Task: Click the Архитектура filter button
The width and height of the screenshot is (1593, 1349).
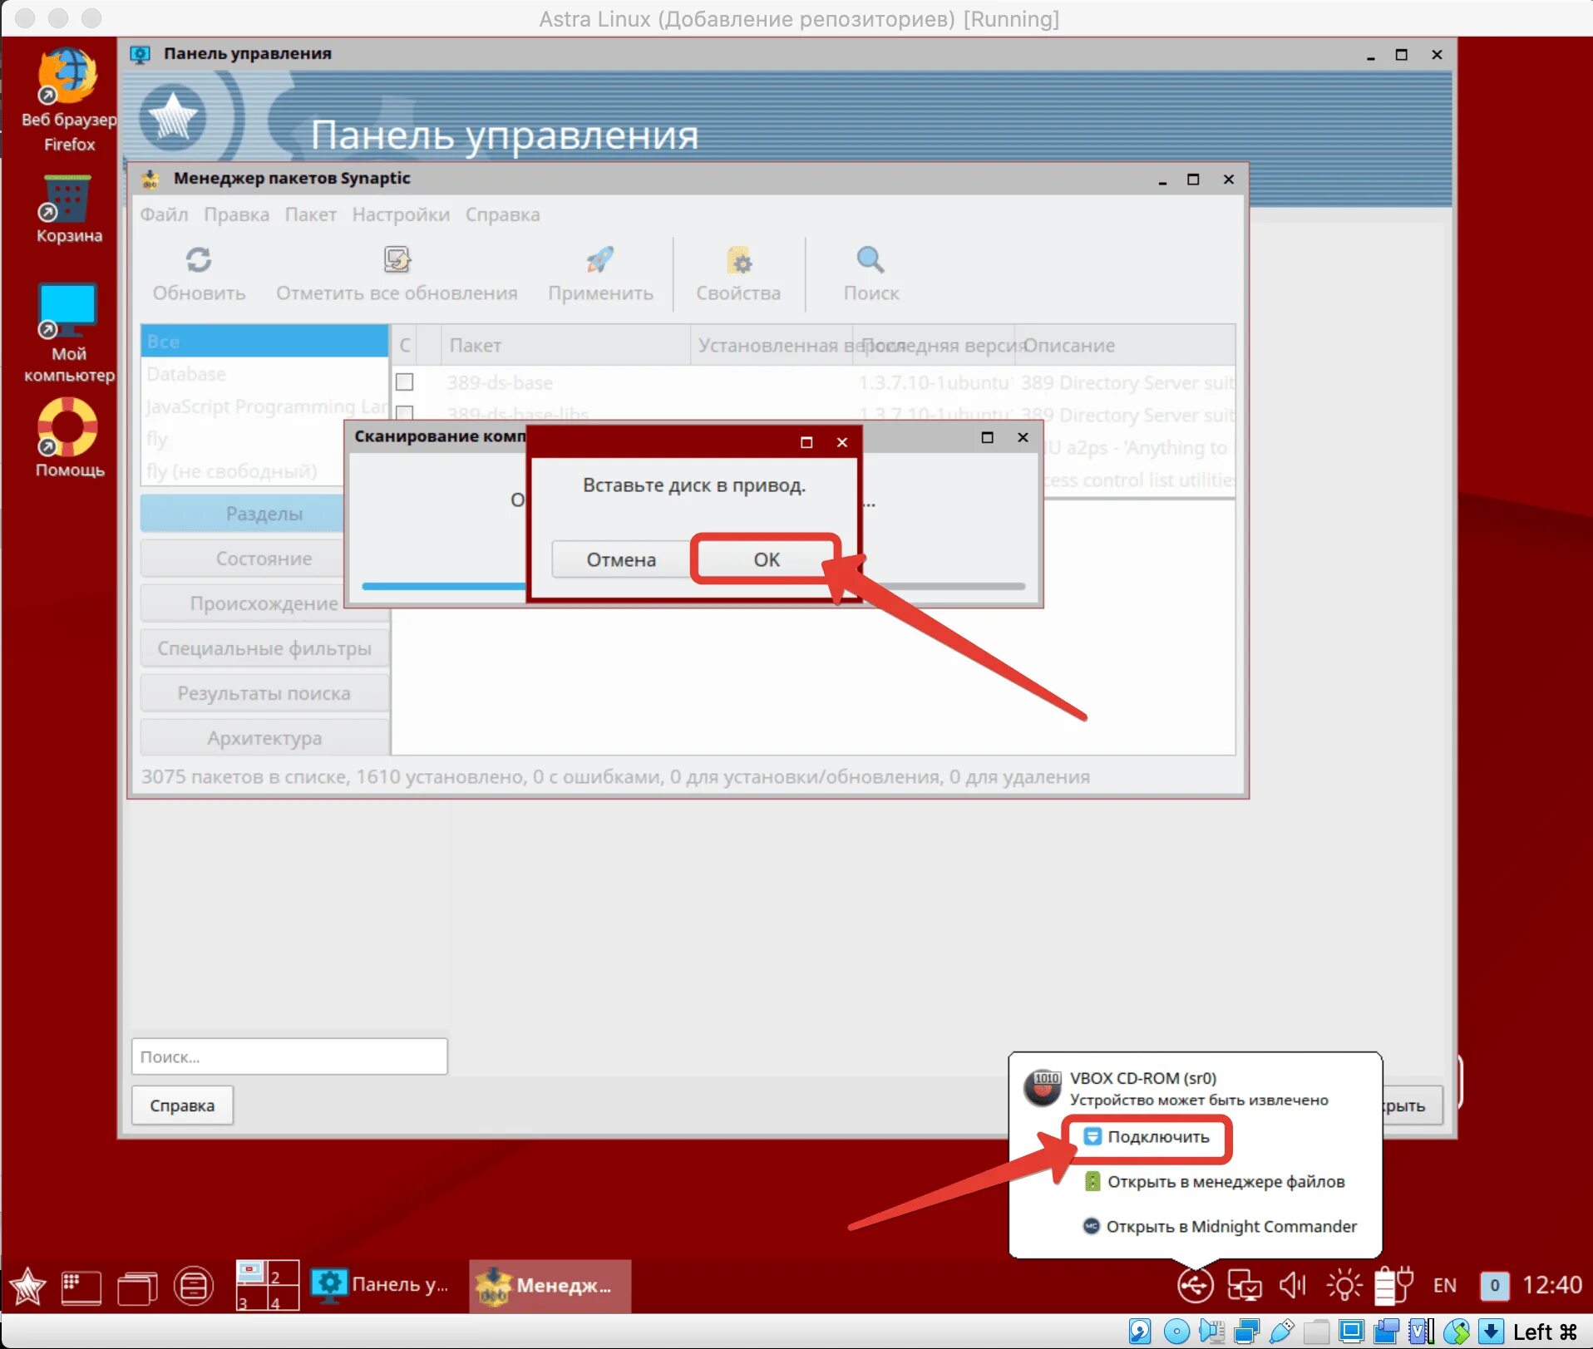Action: pos(264,738)
